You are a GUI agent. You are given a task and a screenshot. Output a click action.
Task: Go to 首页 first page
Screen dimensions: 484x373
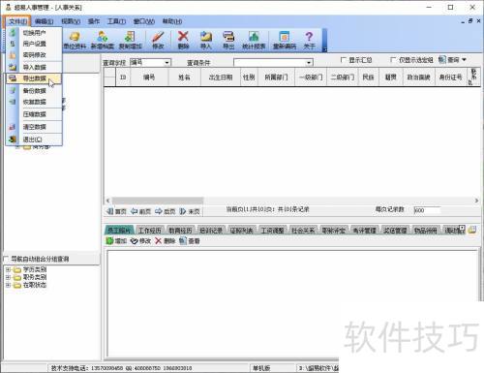[x=116, y=211]
